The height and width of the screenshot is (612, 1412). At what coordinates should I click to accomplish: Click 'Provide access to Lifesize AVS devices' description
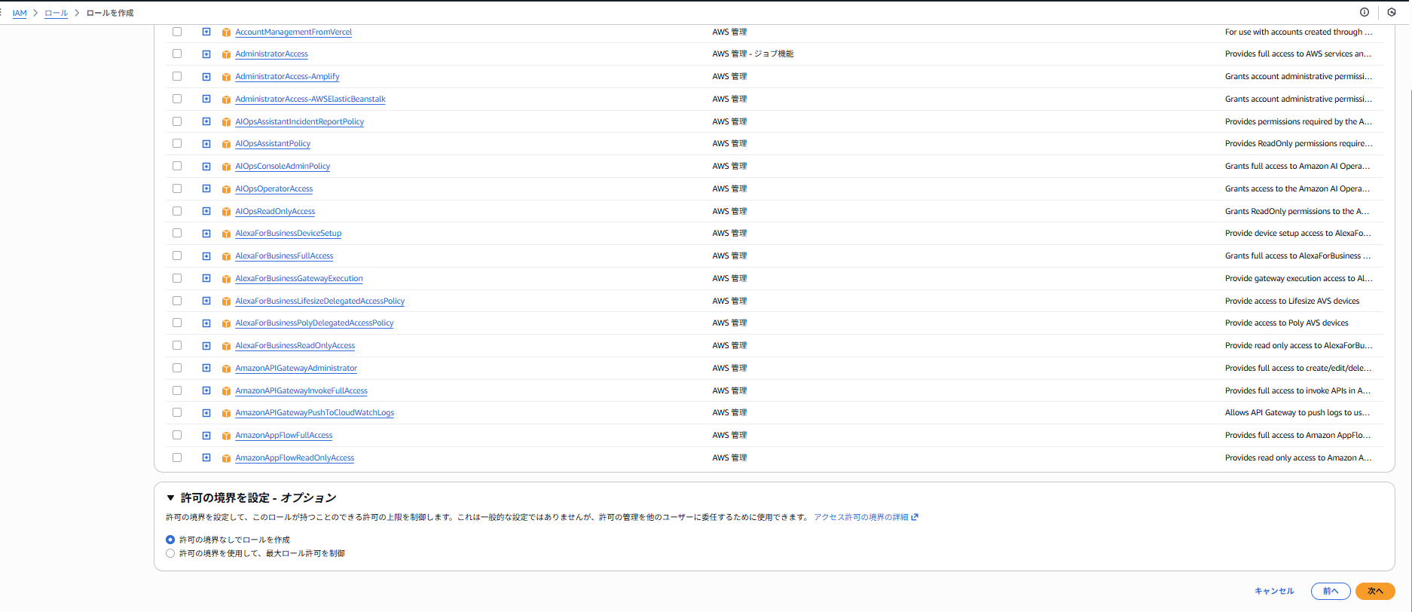pos(1292,301)
